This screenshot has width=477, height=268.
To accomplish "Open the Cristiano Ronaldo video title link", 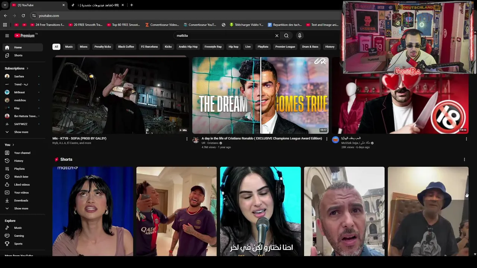I will click(x=262, y=138).
